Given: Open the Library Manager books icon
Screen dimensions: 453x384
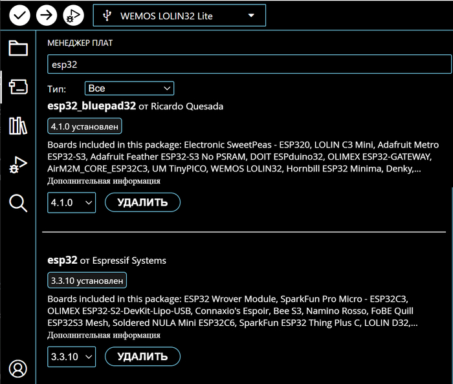Looking at the screenshot, I should tap(18, 126).
